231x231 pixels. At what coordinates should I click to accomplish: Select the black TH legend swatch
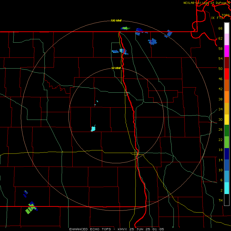[227, 200]
